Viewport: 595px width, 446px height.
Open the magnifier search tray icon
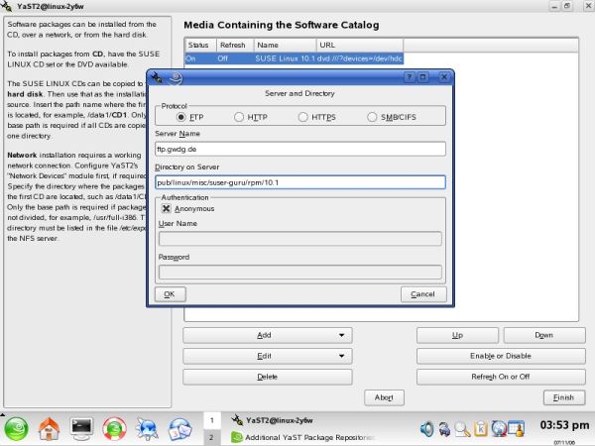(462, 429)
